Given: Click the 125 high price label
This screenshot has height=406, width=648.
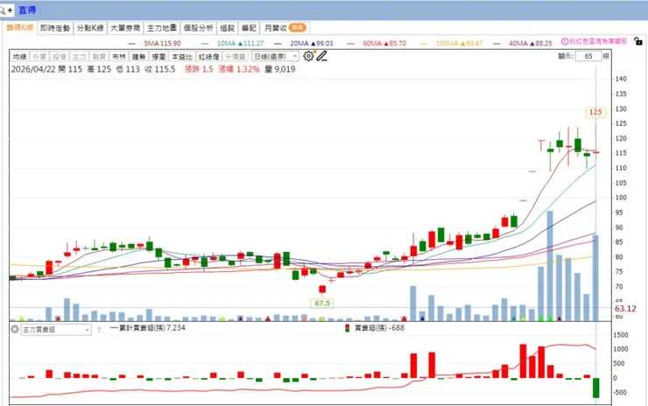Looking at the screenshot, I should (x=595, y=112).
